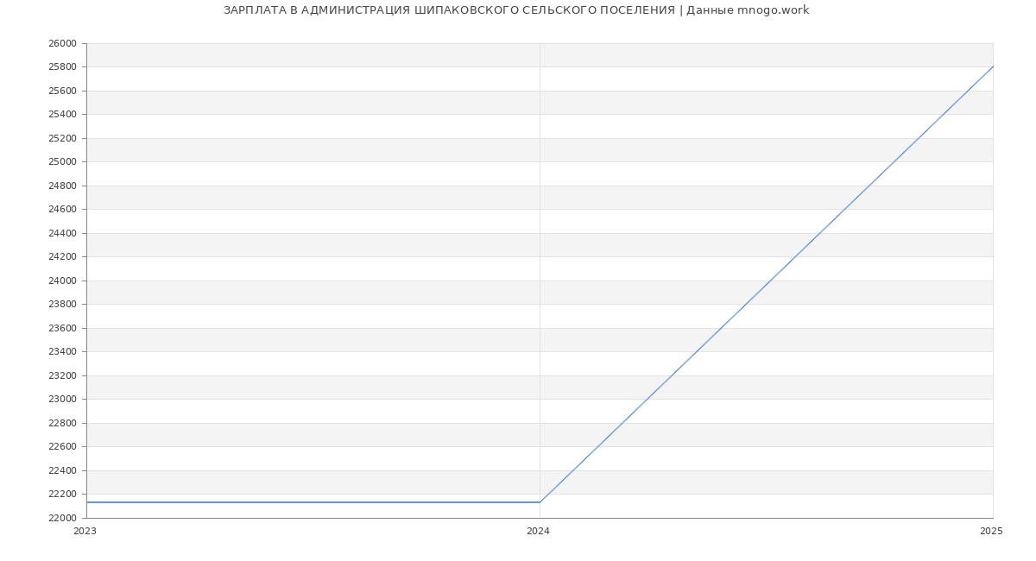Click the line's starting point at 2023
1036x561 pixels.
87,502
